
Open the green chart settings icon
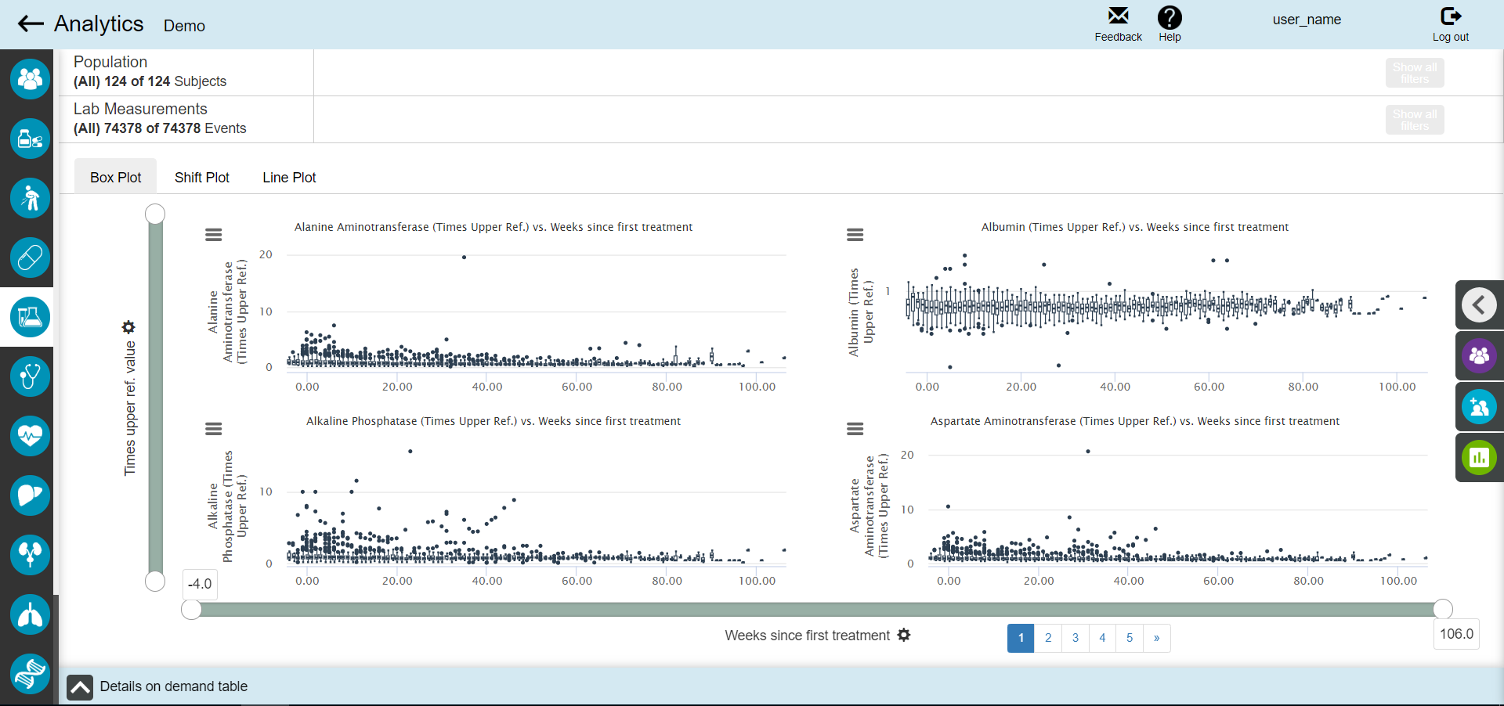(x=1479, y=457)
